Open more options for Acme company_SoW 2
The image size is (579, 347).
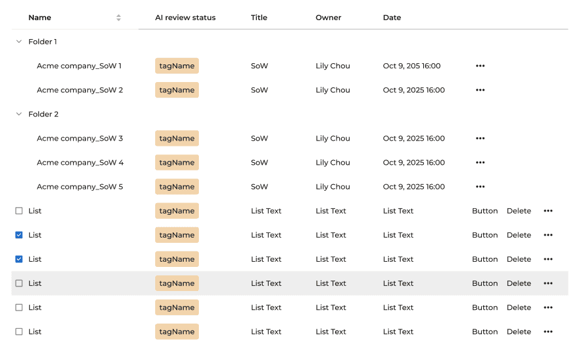[x=480, y=90]
